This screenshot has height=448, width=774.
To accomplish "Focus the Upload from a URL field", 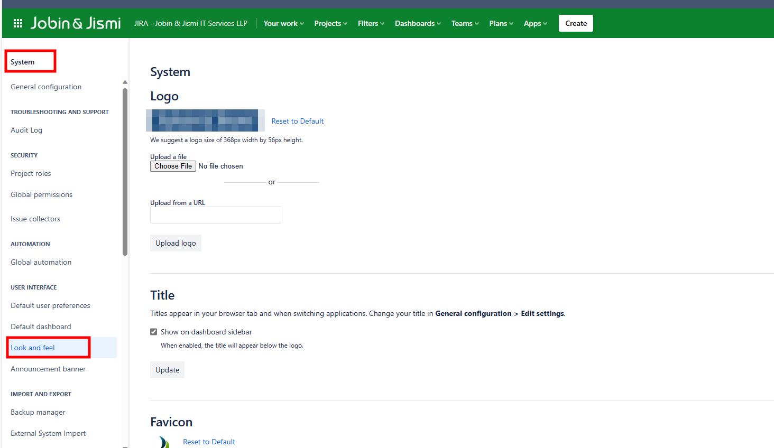I will pos(216,215).
